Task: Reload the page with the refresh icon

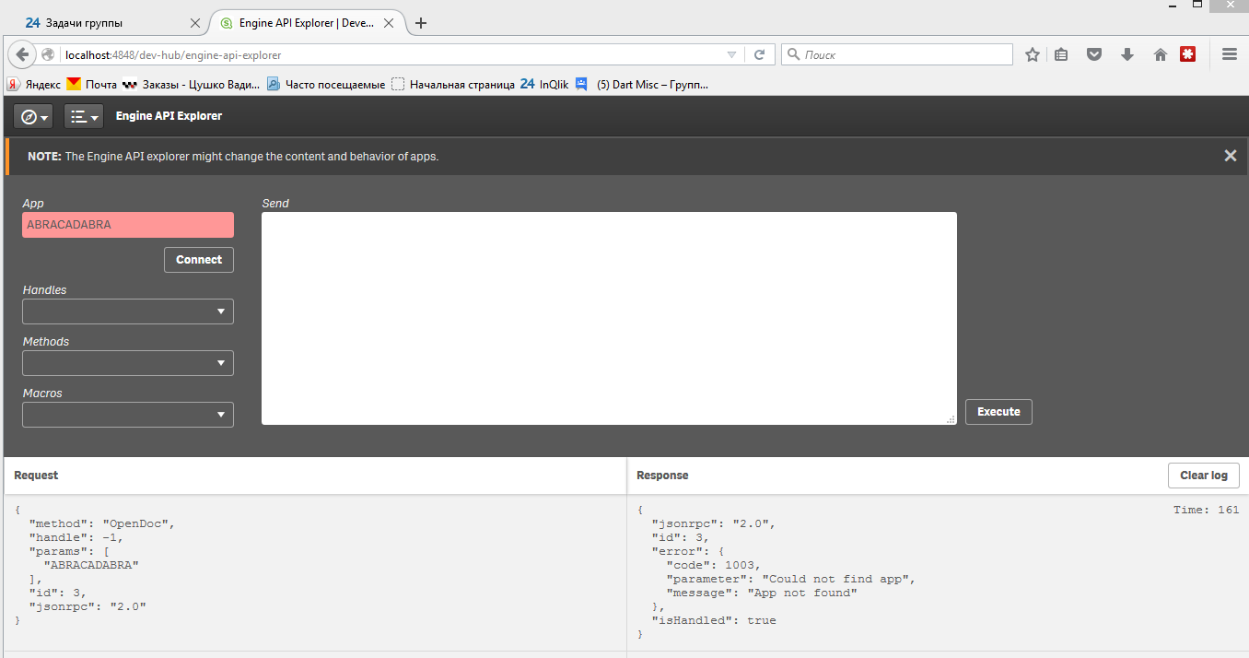Action: [x=761, y=53]
